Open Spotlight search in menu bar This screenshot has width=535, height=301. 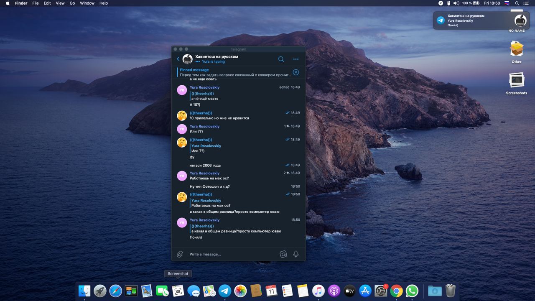(x=517, y=3)
